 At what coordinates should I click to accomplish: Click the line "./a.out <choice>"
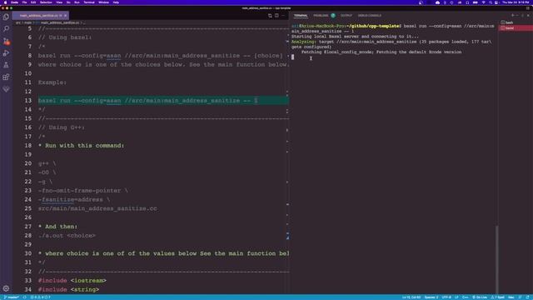[x=67, y=235]
